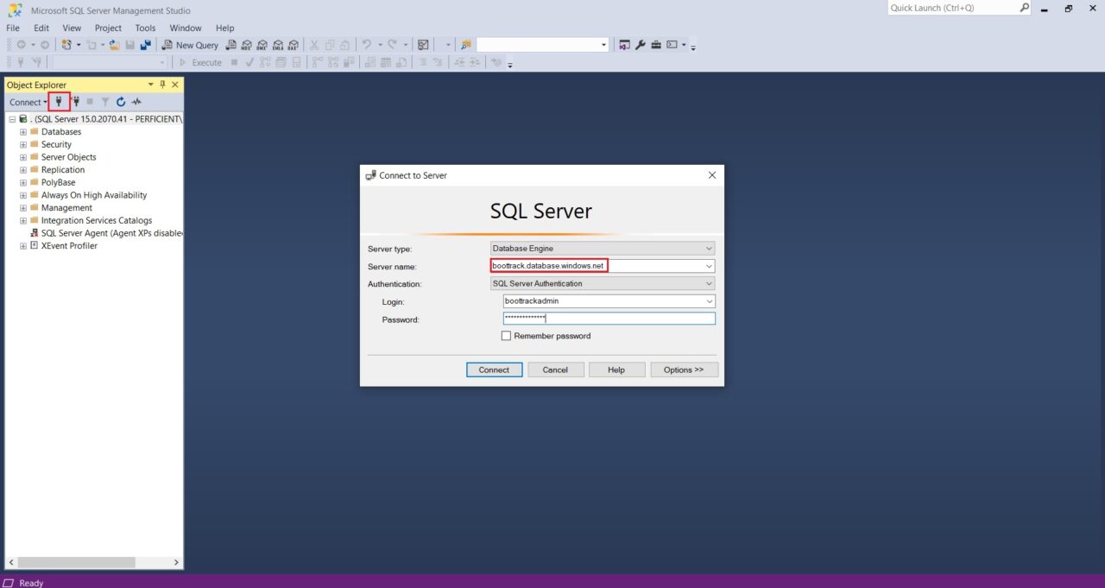The width and height of the screenshot is (1105, 588).
Task: Click the Options >> button
Action: 684,370
